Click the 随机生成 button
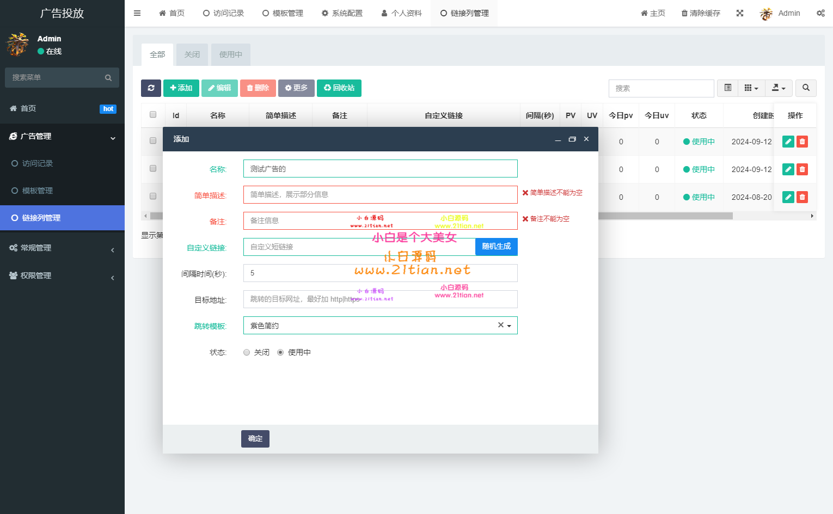 click(496, 247)
